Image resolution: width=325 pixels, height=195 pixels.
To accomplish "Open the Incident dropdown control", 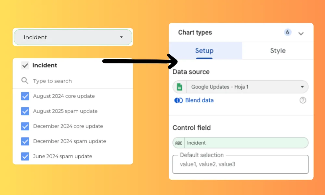I will click(x=73, y=37).
